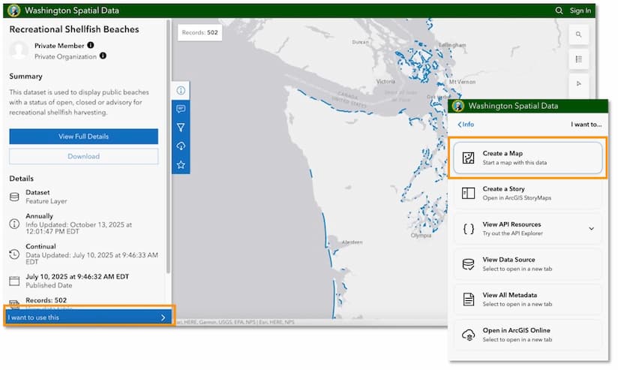Click 'Feature Layer' text under Dataset
The height and width of the screenshot is (370, 618).
point(46,201)
